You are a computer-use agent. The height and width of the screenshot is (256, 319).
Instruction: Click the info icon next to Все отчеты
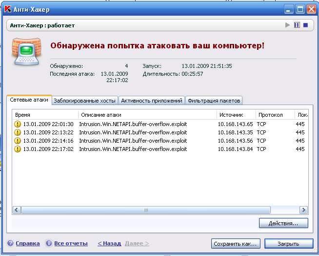coord(49,243)
